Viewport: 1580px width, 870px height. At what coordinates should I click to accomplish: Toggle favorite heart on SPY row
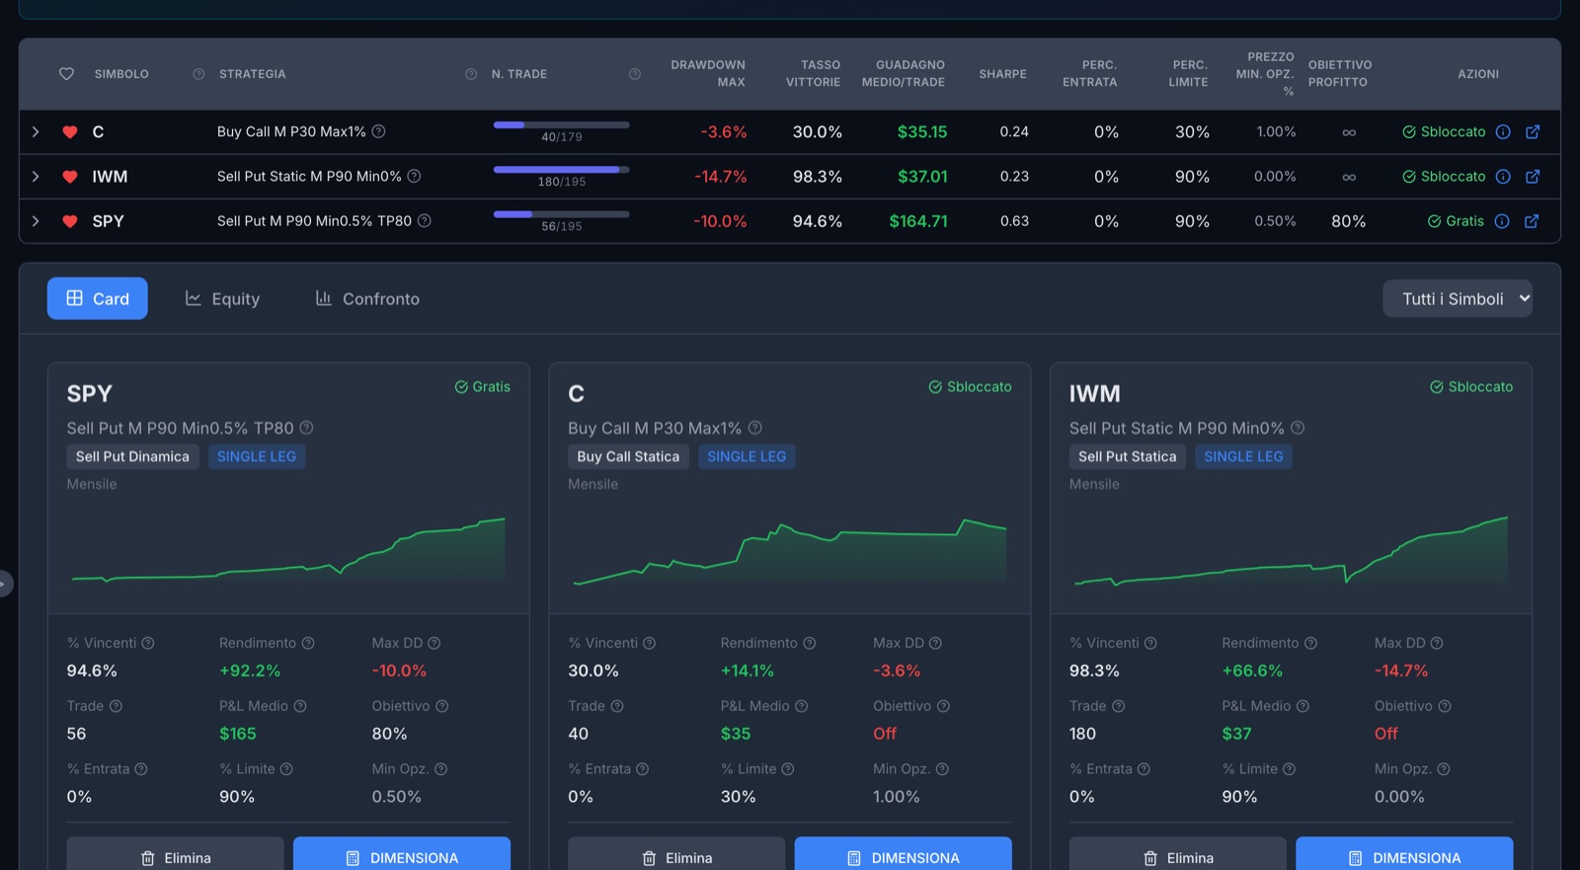tap(70, 221)
